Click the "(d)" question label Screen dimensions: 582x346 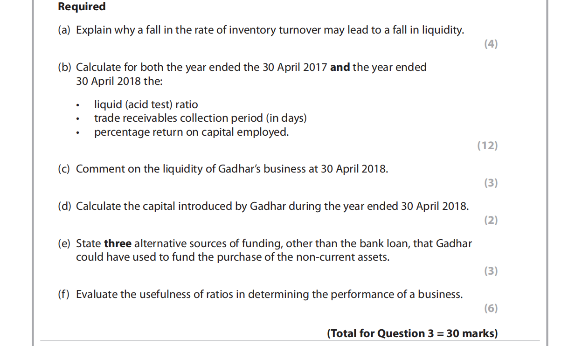(x=64, y=206)
